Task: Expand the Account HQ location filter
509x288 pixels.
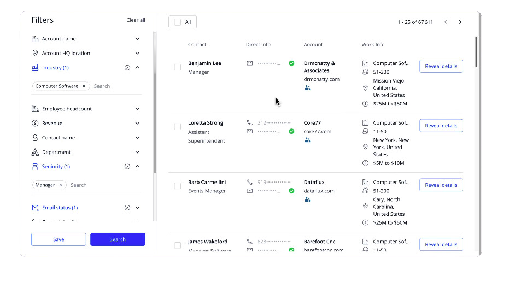Action: click(x=137, y=53)
